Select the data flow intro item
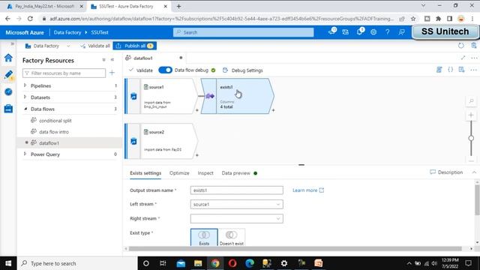The width and height of the screenshot is (480, 270). (54, 132)
